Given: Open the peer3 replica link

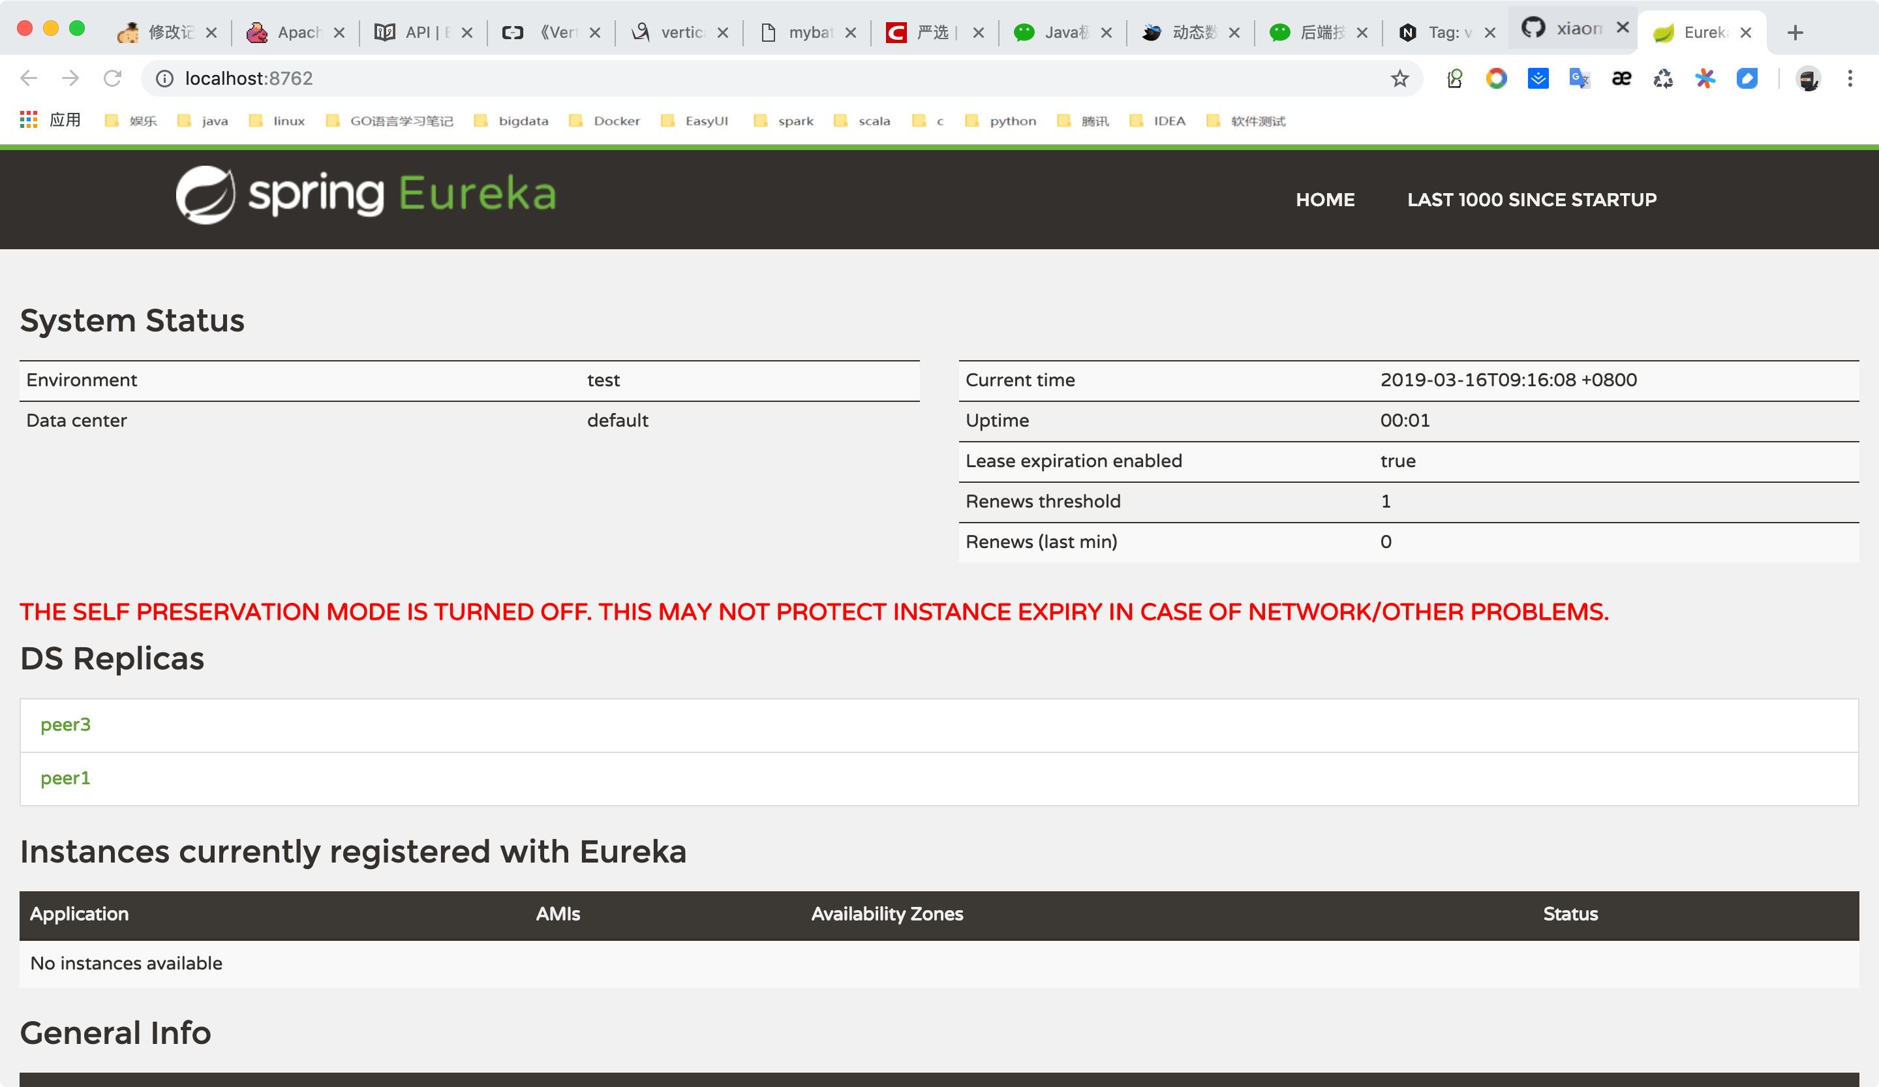Looking at the screenshot, I should (x=66, y=725).
